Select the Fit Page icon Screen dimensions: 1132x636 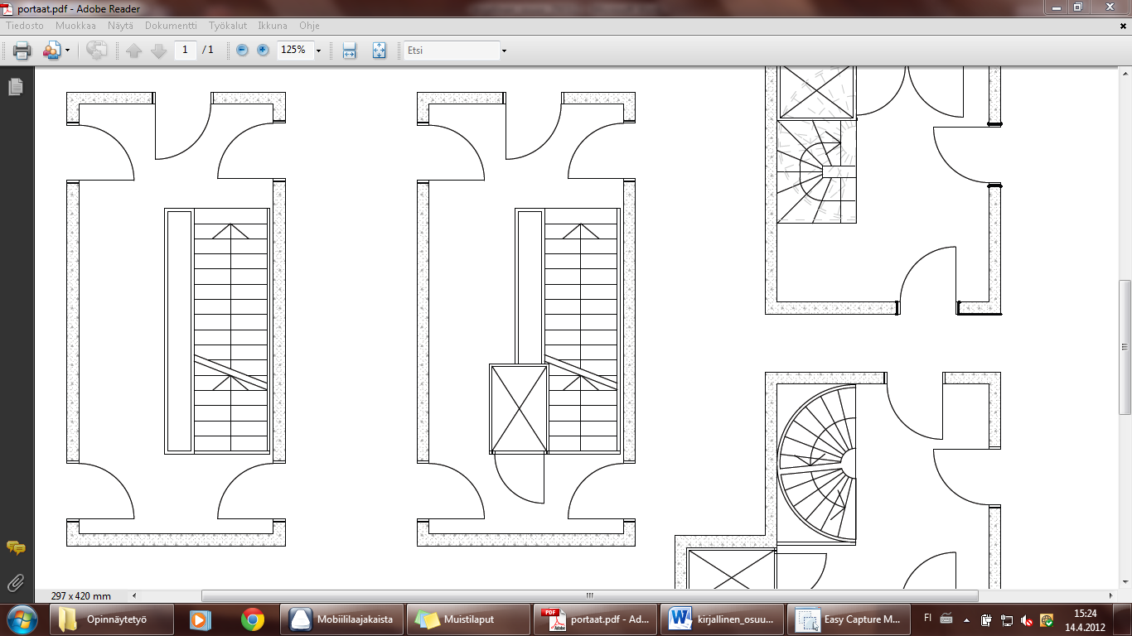click(x=380, y=51)
